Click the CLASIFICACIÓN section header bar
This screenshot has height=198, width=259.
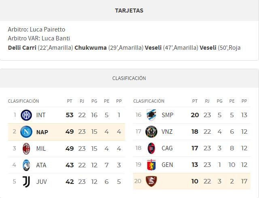coord(129,78)
